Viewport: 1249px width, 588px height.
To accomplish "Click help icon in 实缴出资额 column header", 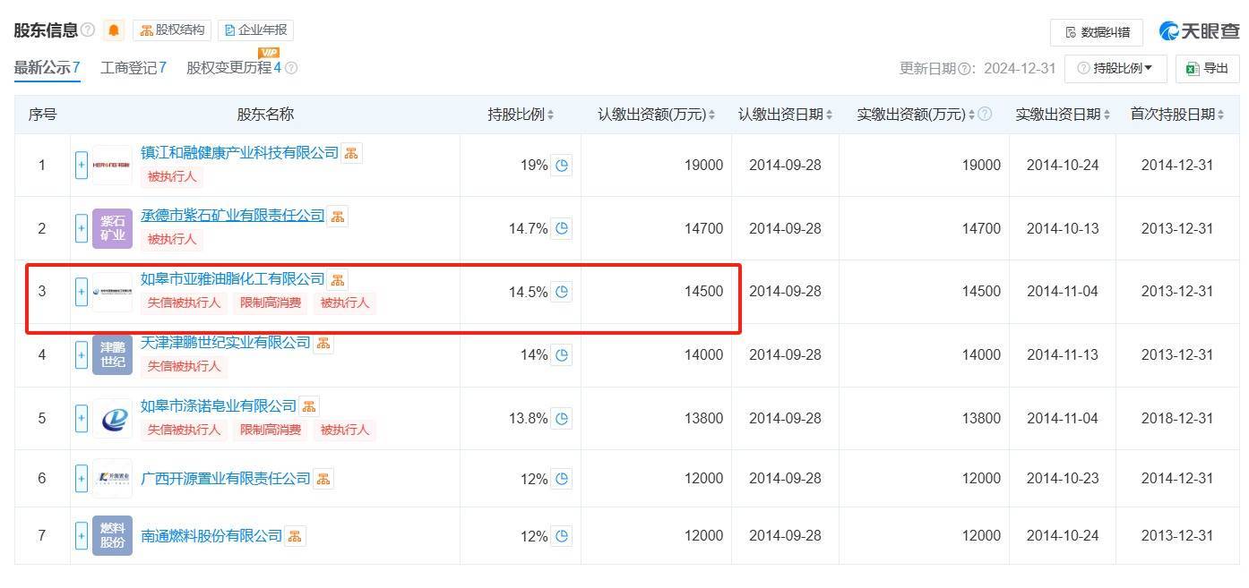I will tap(986, 115).
